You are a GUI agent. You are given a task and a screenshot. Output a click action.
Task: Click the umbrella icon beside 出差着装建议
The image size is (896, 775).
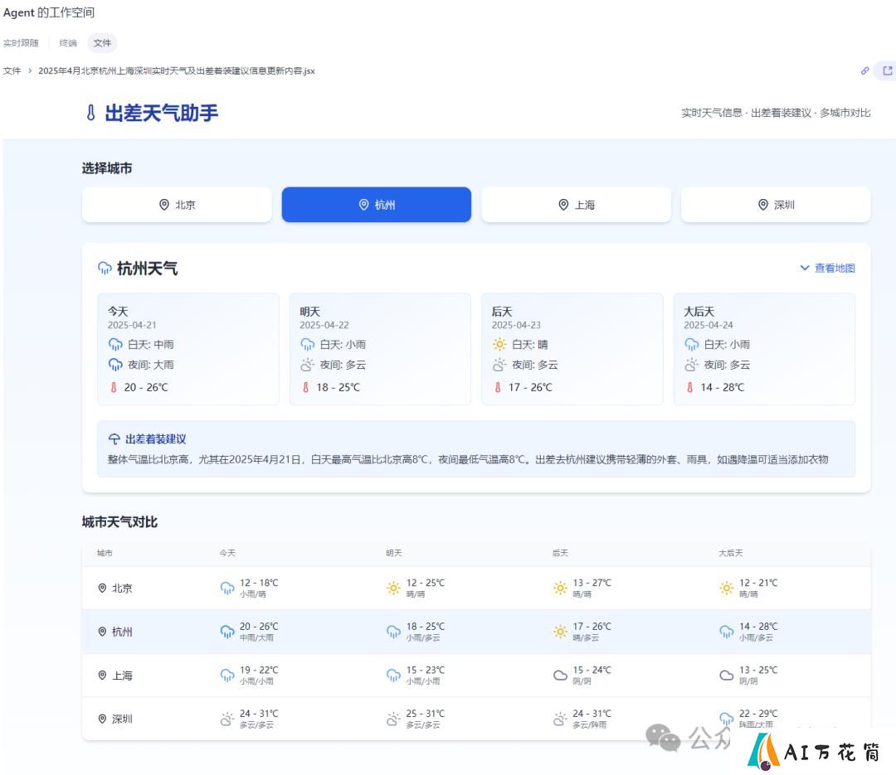point(114,438)
